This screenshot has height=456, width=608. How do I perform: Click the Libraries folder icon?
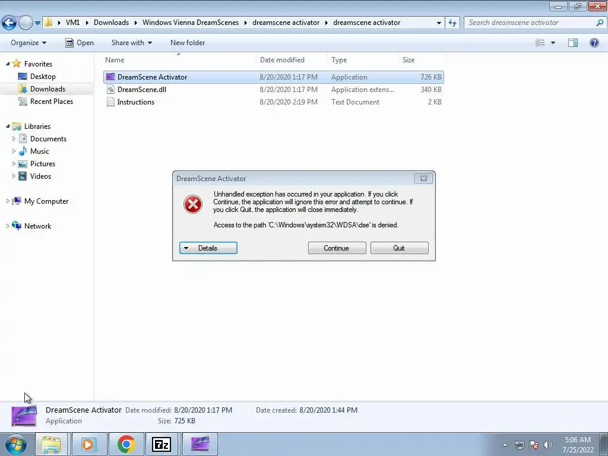click(16, 126)
